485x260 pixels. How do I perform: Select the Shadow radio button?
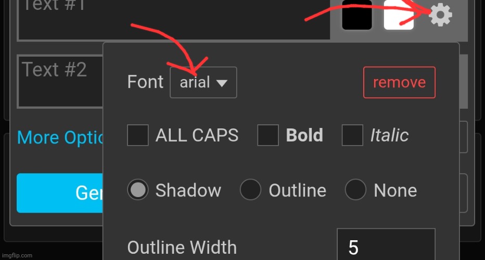[x=138, y=189]
